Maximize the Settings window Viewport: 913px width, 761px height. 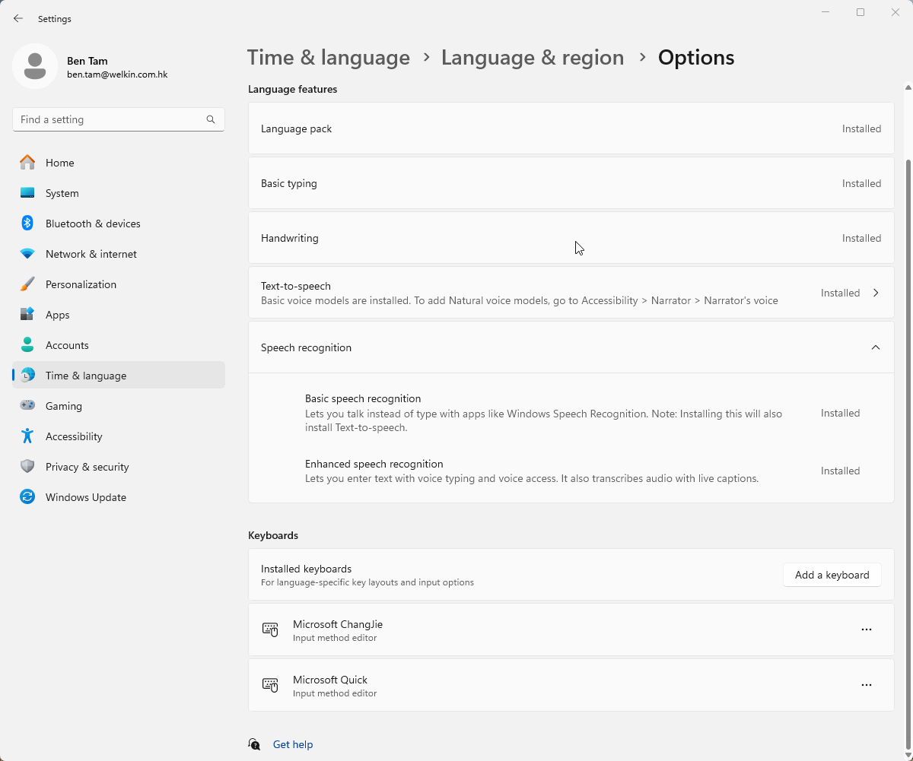point(861,12)
